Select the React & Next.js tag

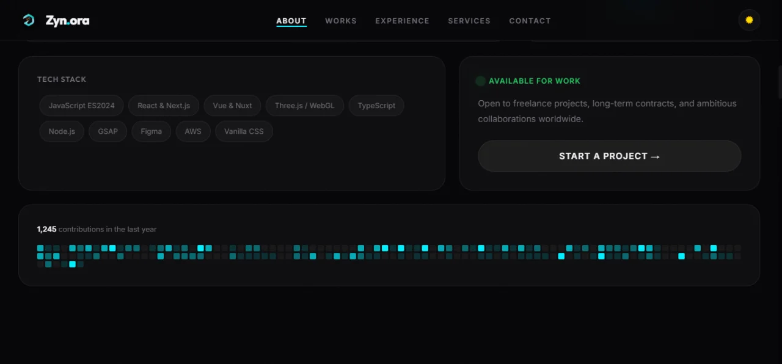pyautogui.click(x=164, y=106)
